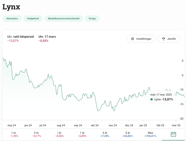This screenshot has width=186, height=141.
Task: Click the mån 17 mar, 2025 tooltip date
Action: pyautogui.click(x=161, y=94)
